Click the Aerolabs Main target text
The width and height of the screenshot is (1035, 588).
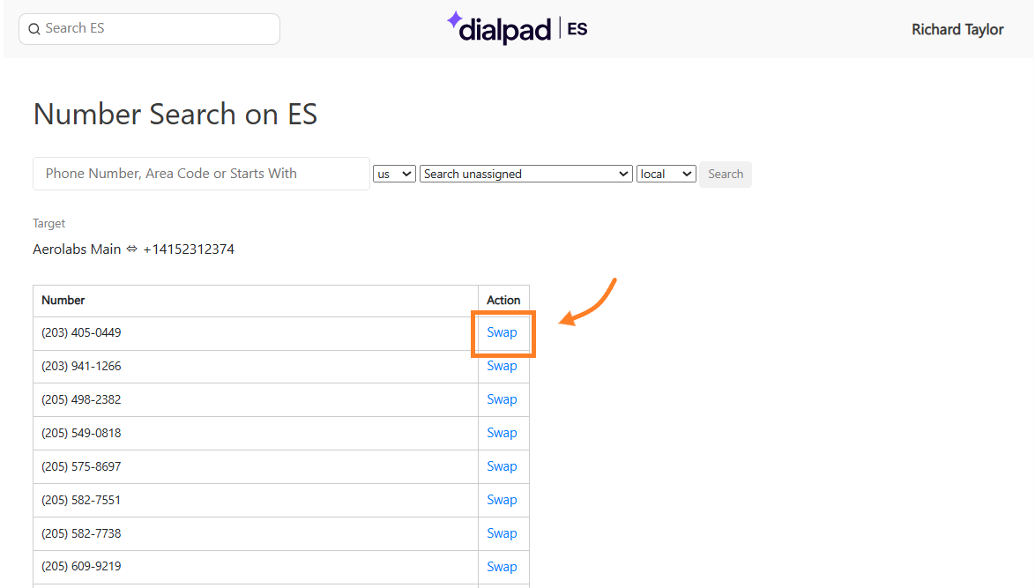point(77,249)
